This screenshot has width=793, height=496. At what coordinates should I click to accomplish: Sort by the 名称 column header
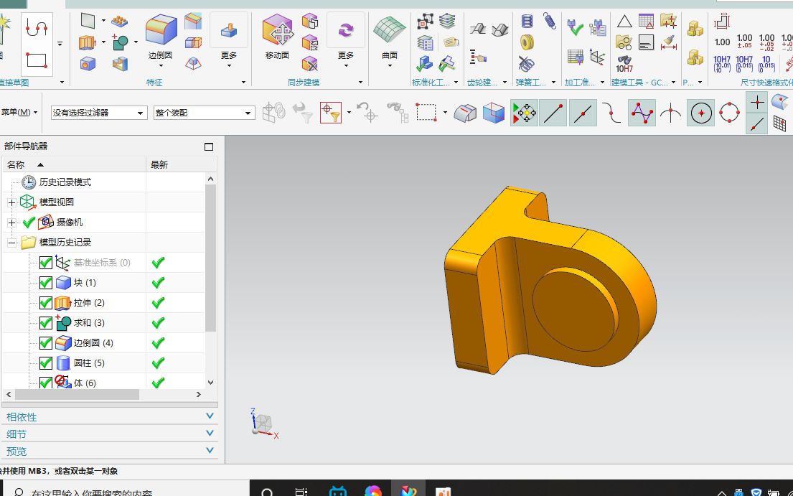pyautogui.click(x=75, y=164)
